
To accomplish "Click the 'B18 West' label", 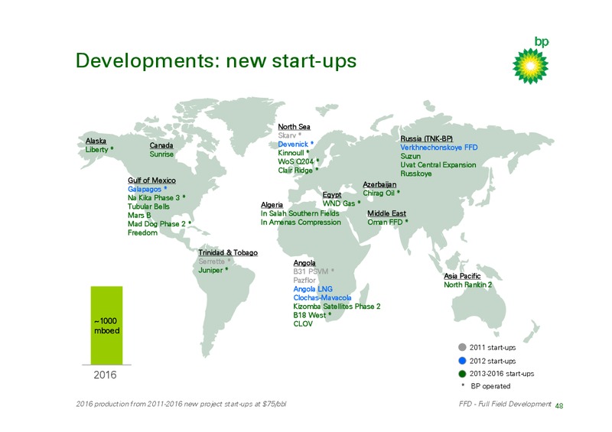I will (310, 315).
